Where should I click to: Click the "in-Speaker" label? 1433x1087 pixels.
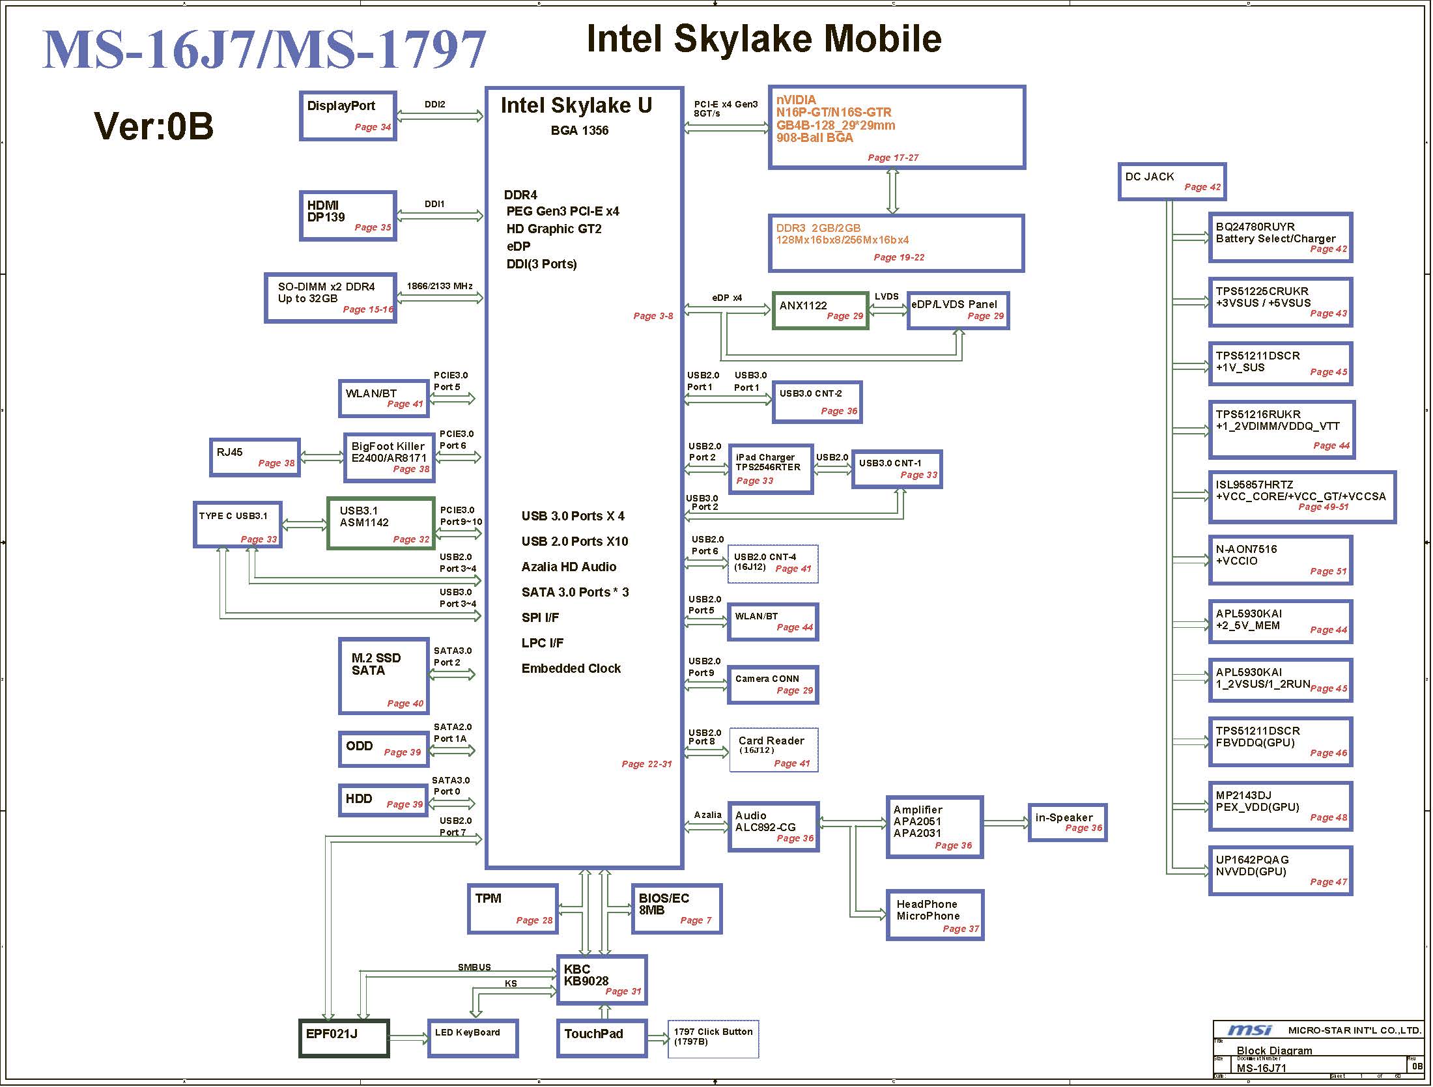click(x=1064, y=817)
